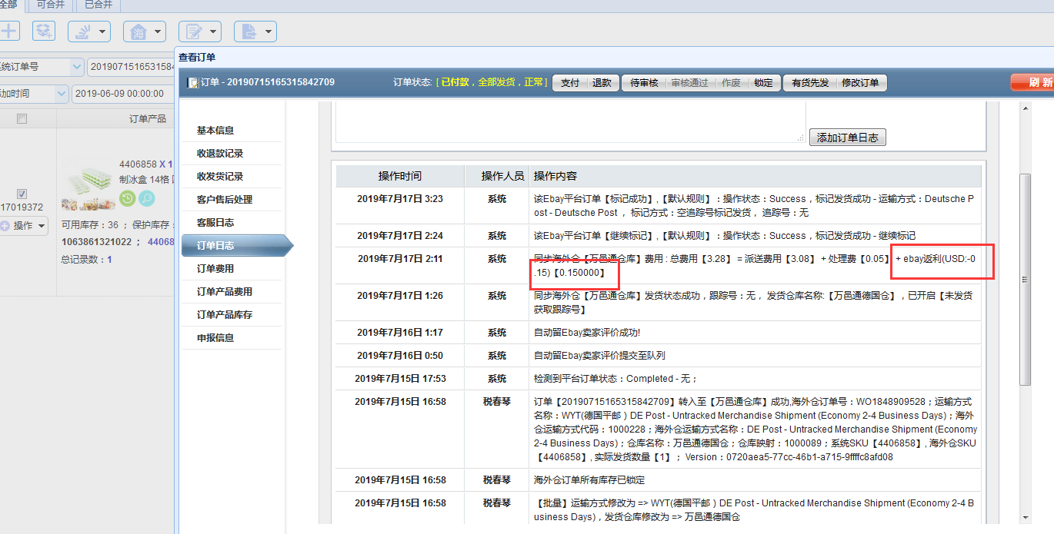Expand the 系统订单号 search-type dropdown
Image resolution: width=1054 pixels, height=534 pixels.
pos(42,67)
